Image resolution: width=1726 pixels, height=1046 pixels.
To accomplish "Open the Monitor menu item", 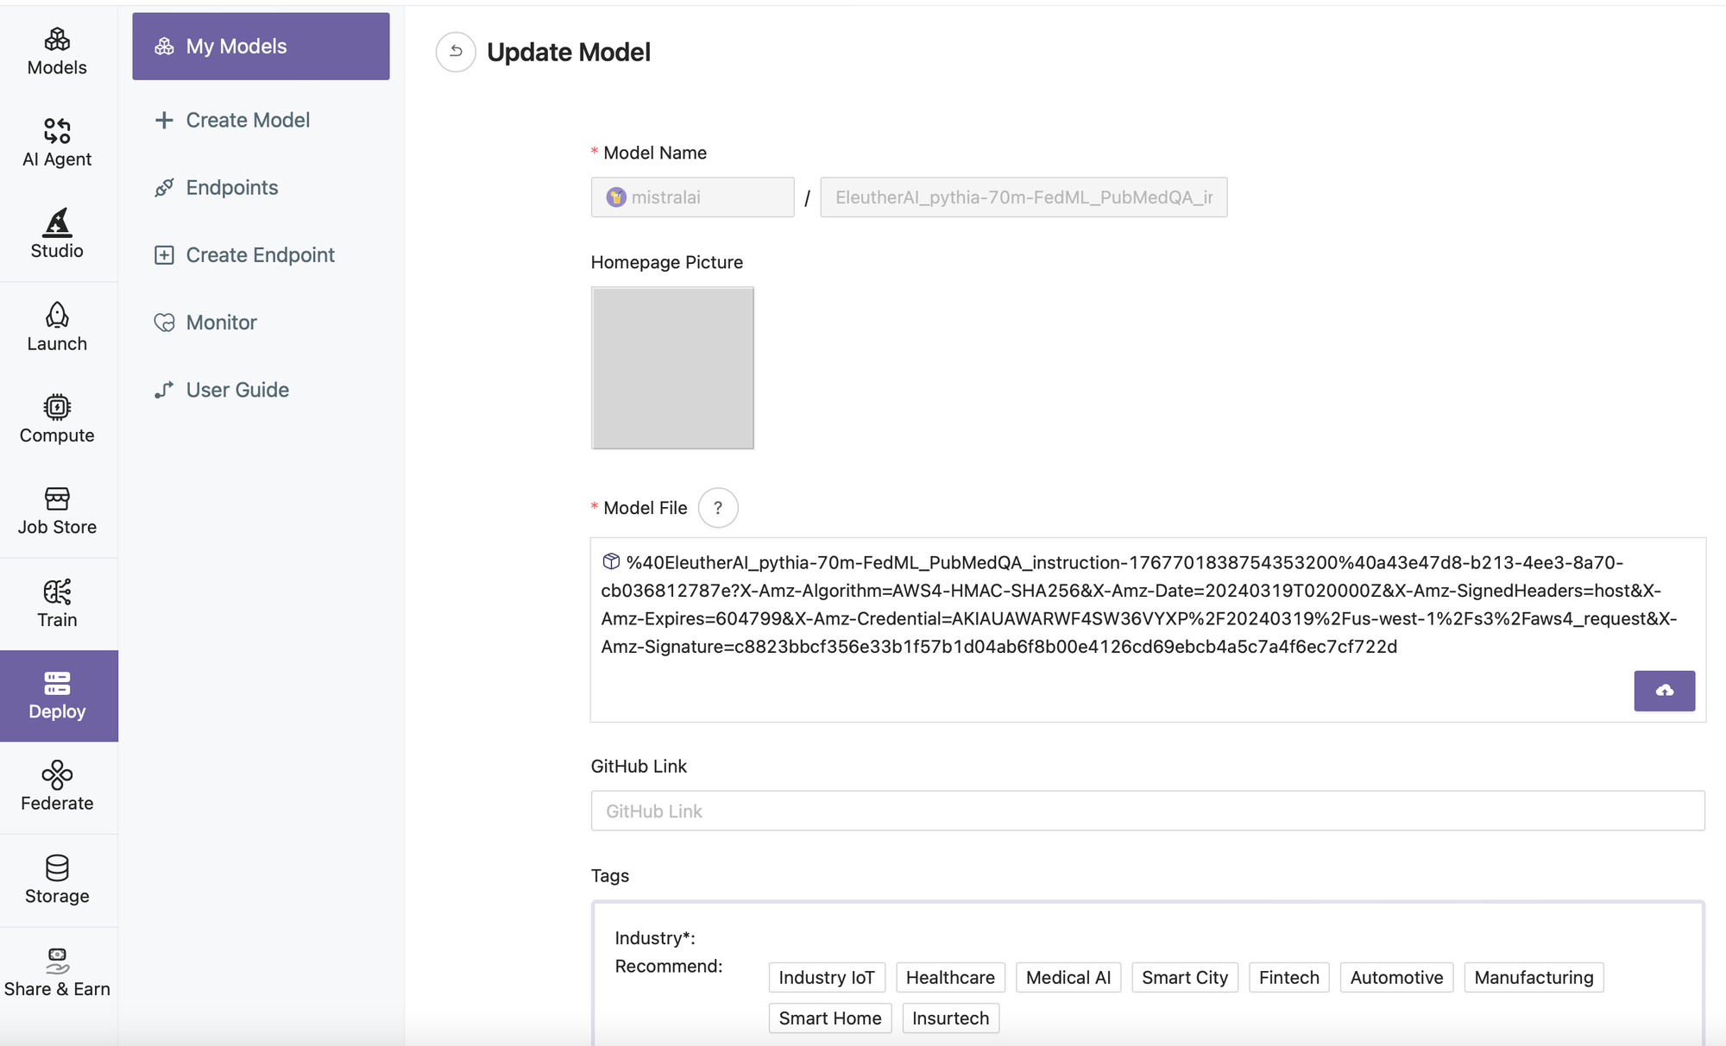I will (221, 323).
